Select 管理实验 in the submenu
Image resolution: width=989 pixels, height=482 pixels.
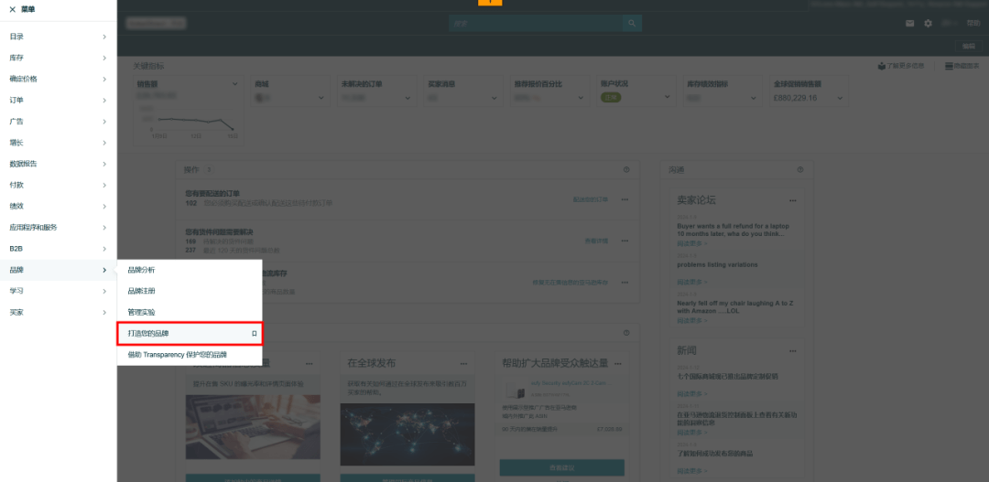[x=142, y=312]
